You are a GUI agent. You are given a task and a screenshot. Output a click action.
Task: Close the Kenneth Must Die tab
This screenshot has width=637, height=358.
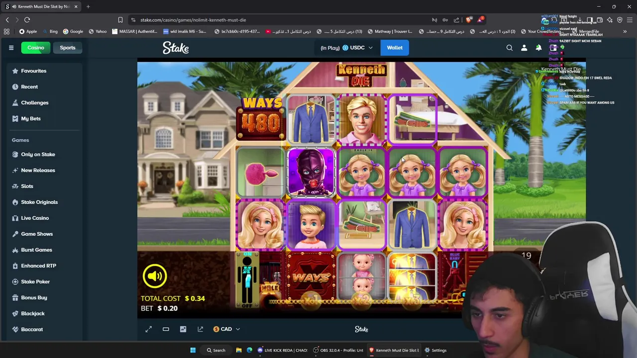point(76,6)
